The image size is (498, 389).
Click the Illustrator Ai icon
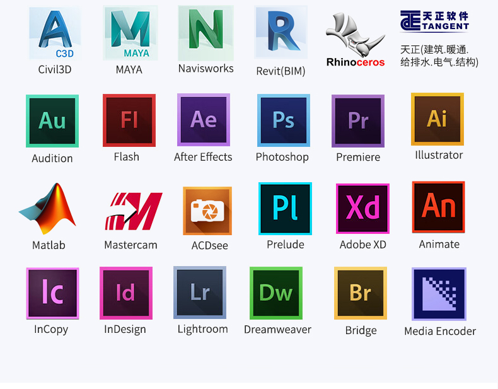pyautogui.click(x=437, y=119)
